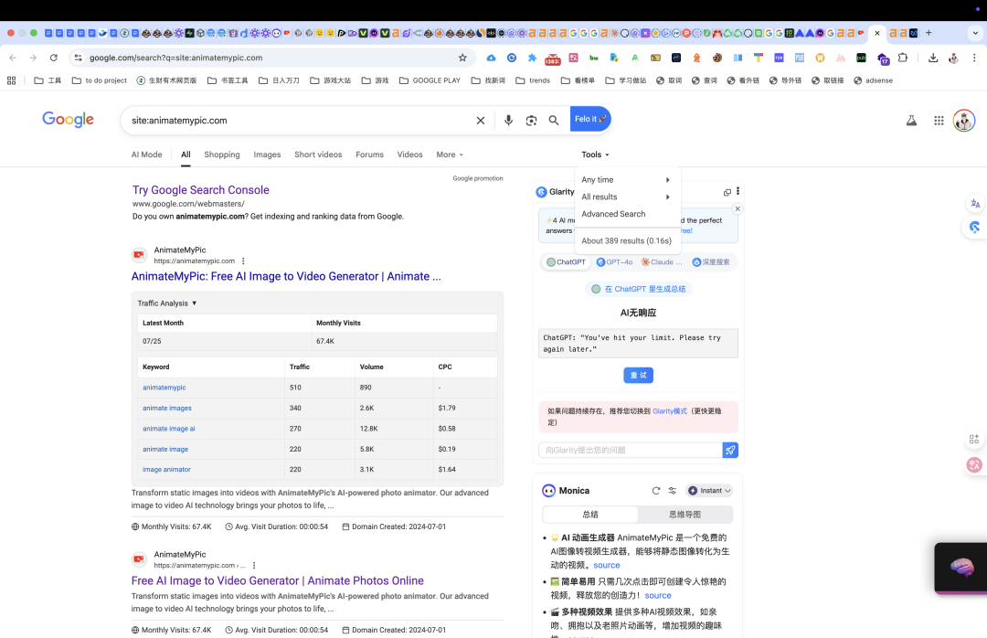
Task: Open the Google account profile picture
Action: [x=964, y=121]
